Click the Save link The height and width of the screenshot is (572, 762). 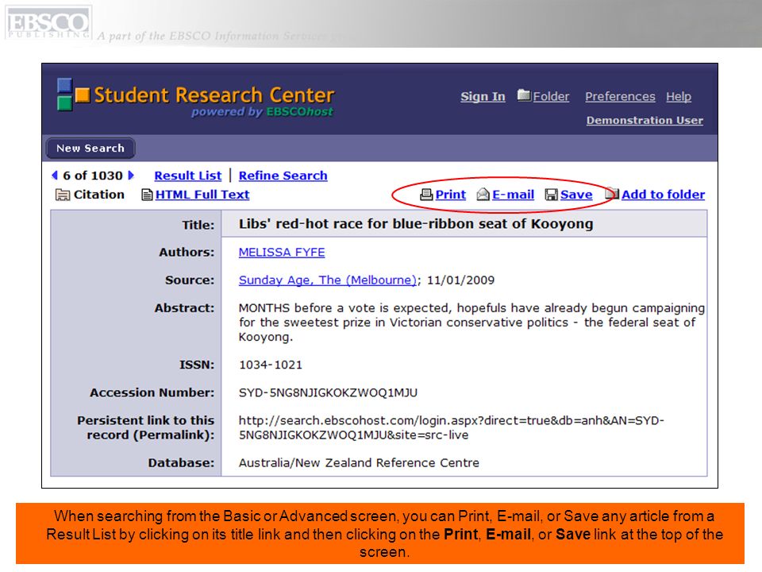(576, 195)
